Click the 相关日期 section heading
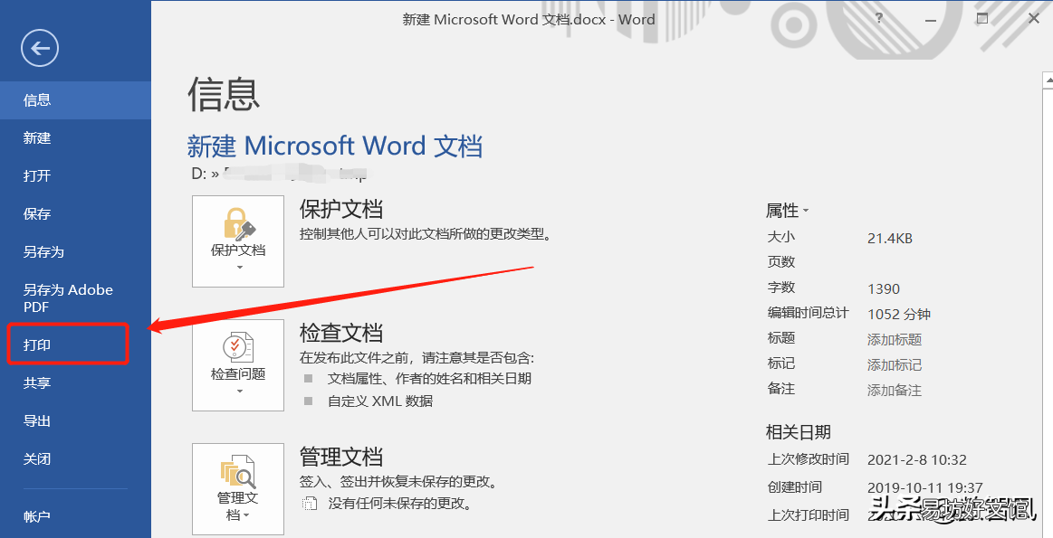 pyautogui.click(x=799, y=432)
